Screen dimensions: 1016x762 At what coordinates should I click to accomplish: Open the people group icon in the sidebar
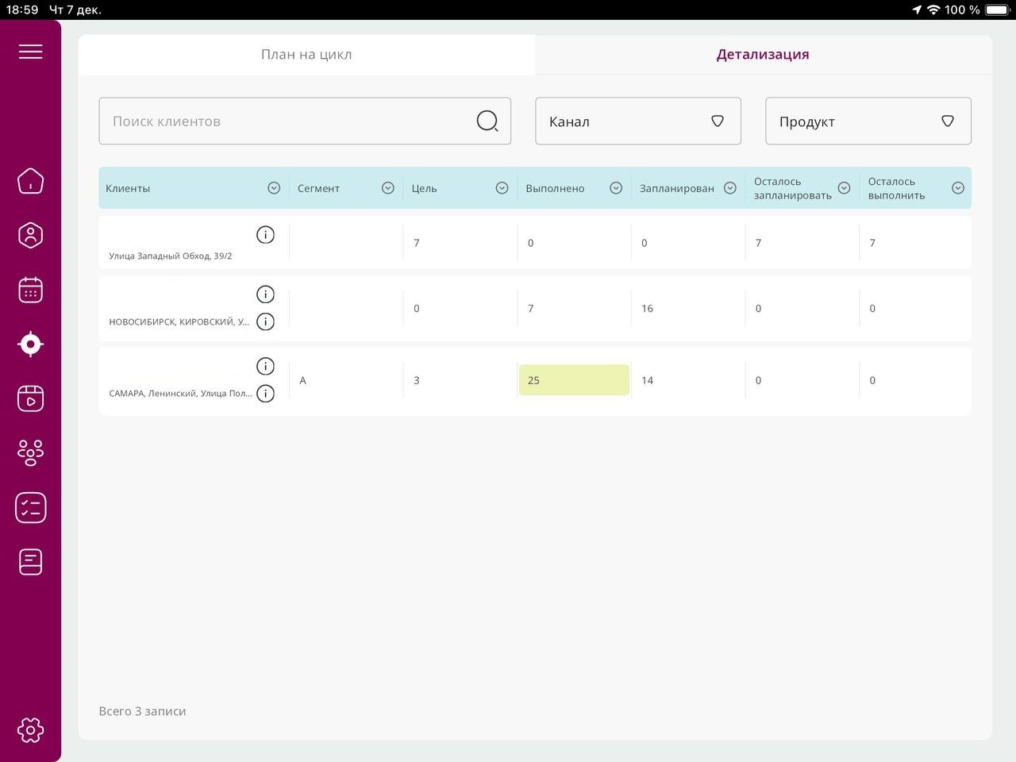(x=30, y=452)
